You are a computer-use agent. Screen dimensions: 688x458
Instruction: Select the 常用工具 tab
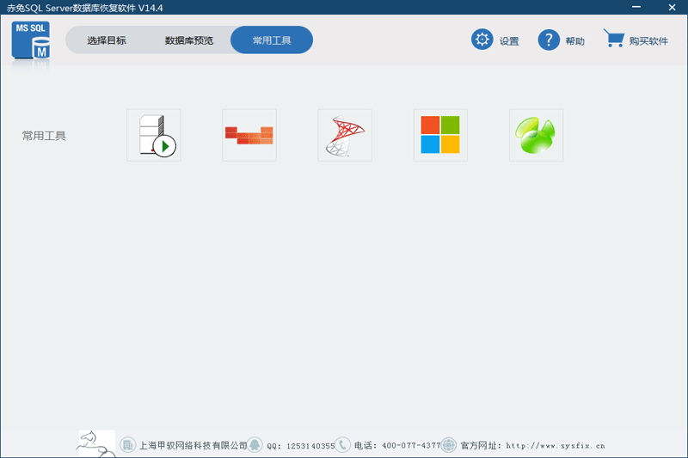272,40
